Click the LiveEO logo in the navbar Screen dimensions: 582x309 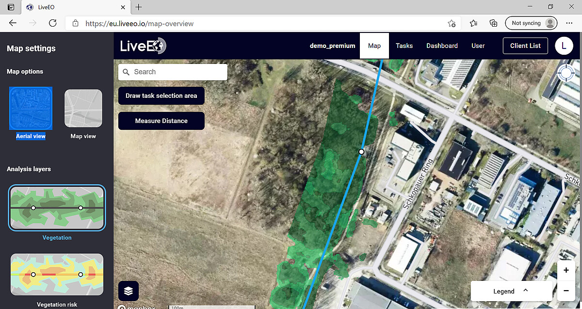(x=143, y=46)
